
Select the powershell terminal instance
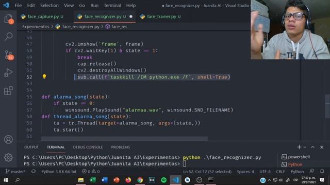[299, 157]
